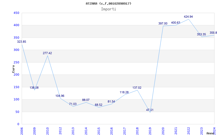Select the 81.54 data label
Image resolution: width=217 pixels, height=136 pixels.
[x=111, y=101]
